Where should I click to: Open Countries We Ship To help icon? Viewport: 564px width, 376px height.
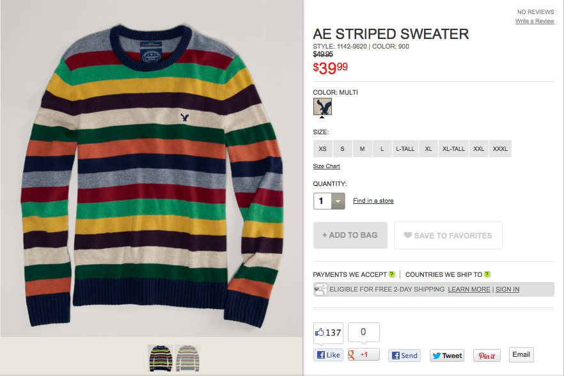(x=487, y=274)
